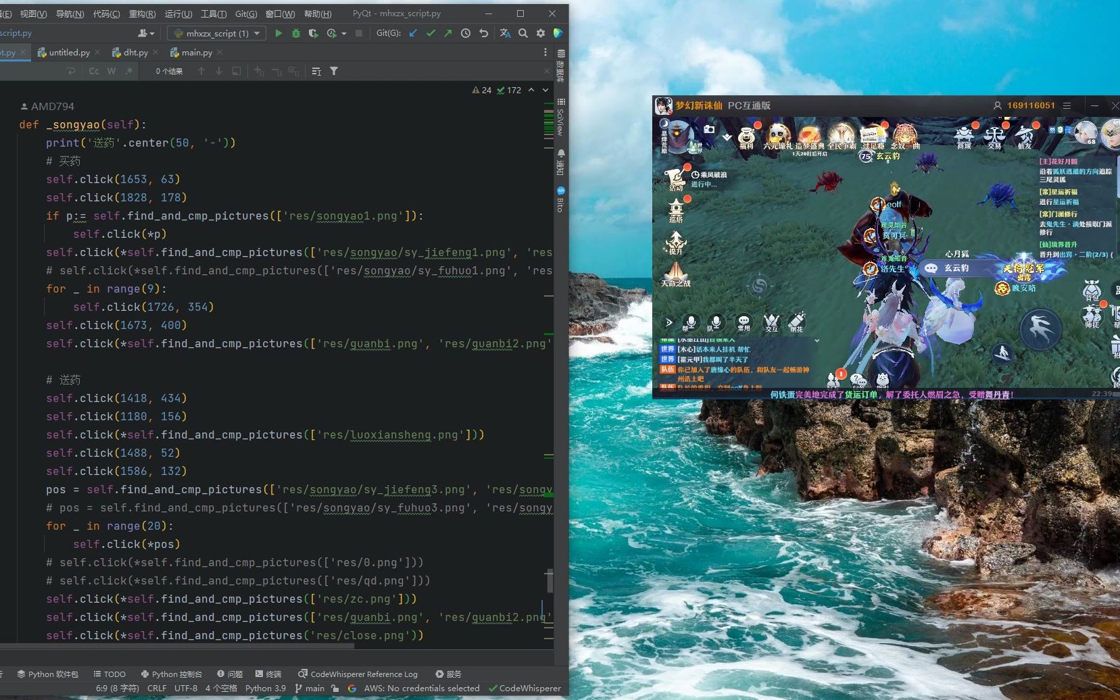Open the 终端 terminal tool window
Screen dimensions: 1120x700
tap(268, 674)
